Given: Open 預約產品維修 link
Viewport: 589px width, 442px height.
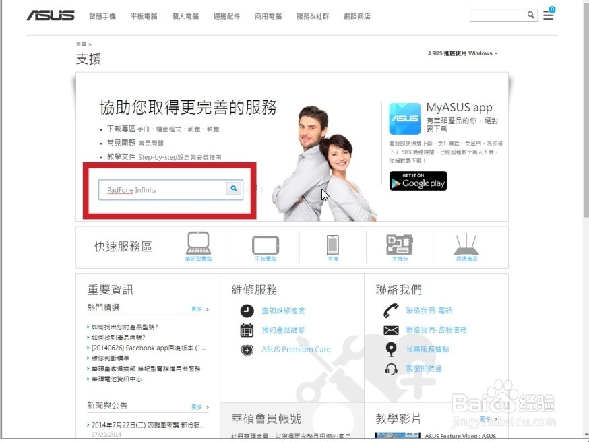Looking at the screenshot, I should pos(283,330).
